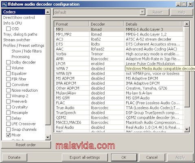The image size is (195, 163).
Task: Click the ffdshow title bar icon
Action: (4, 4)
